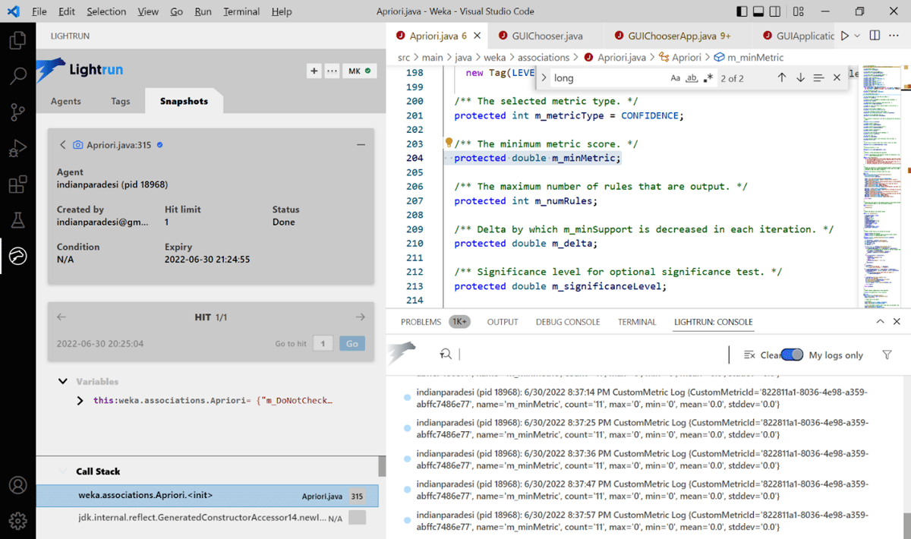Click the Go to hit number field

tap(323, 344)
